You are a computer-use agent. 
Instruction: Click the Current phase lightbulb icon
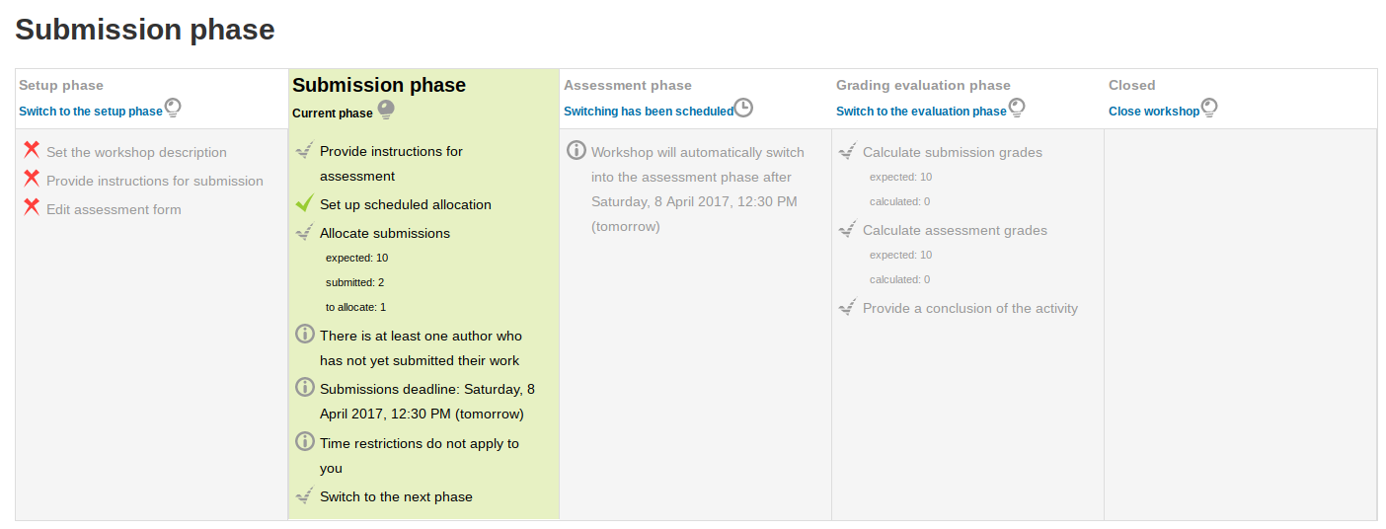coord(385,110)
